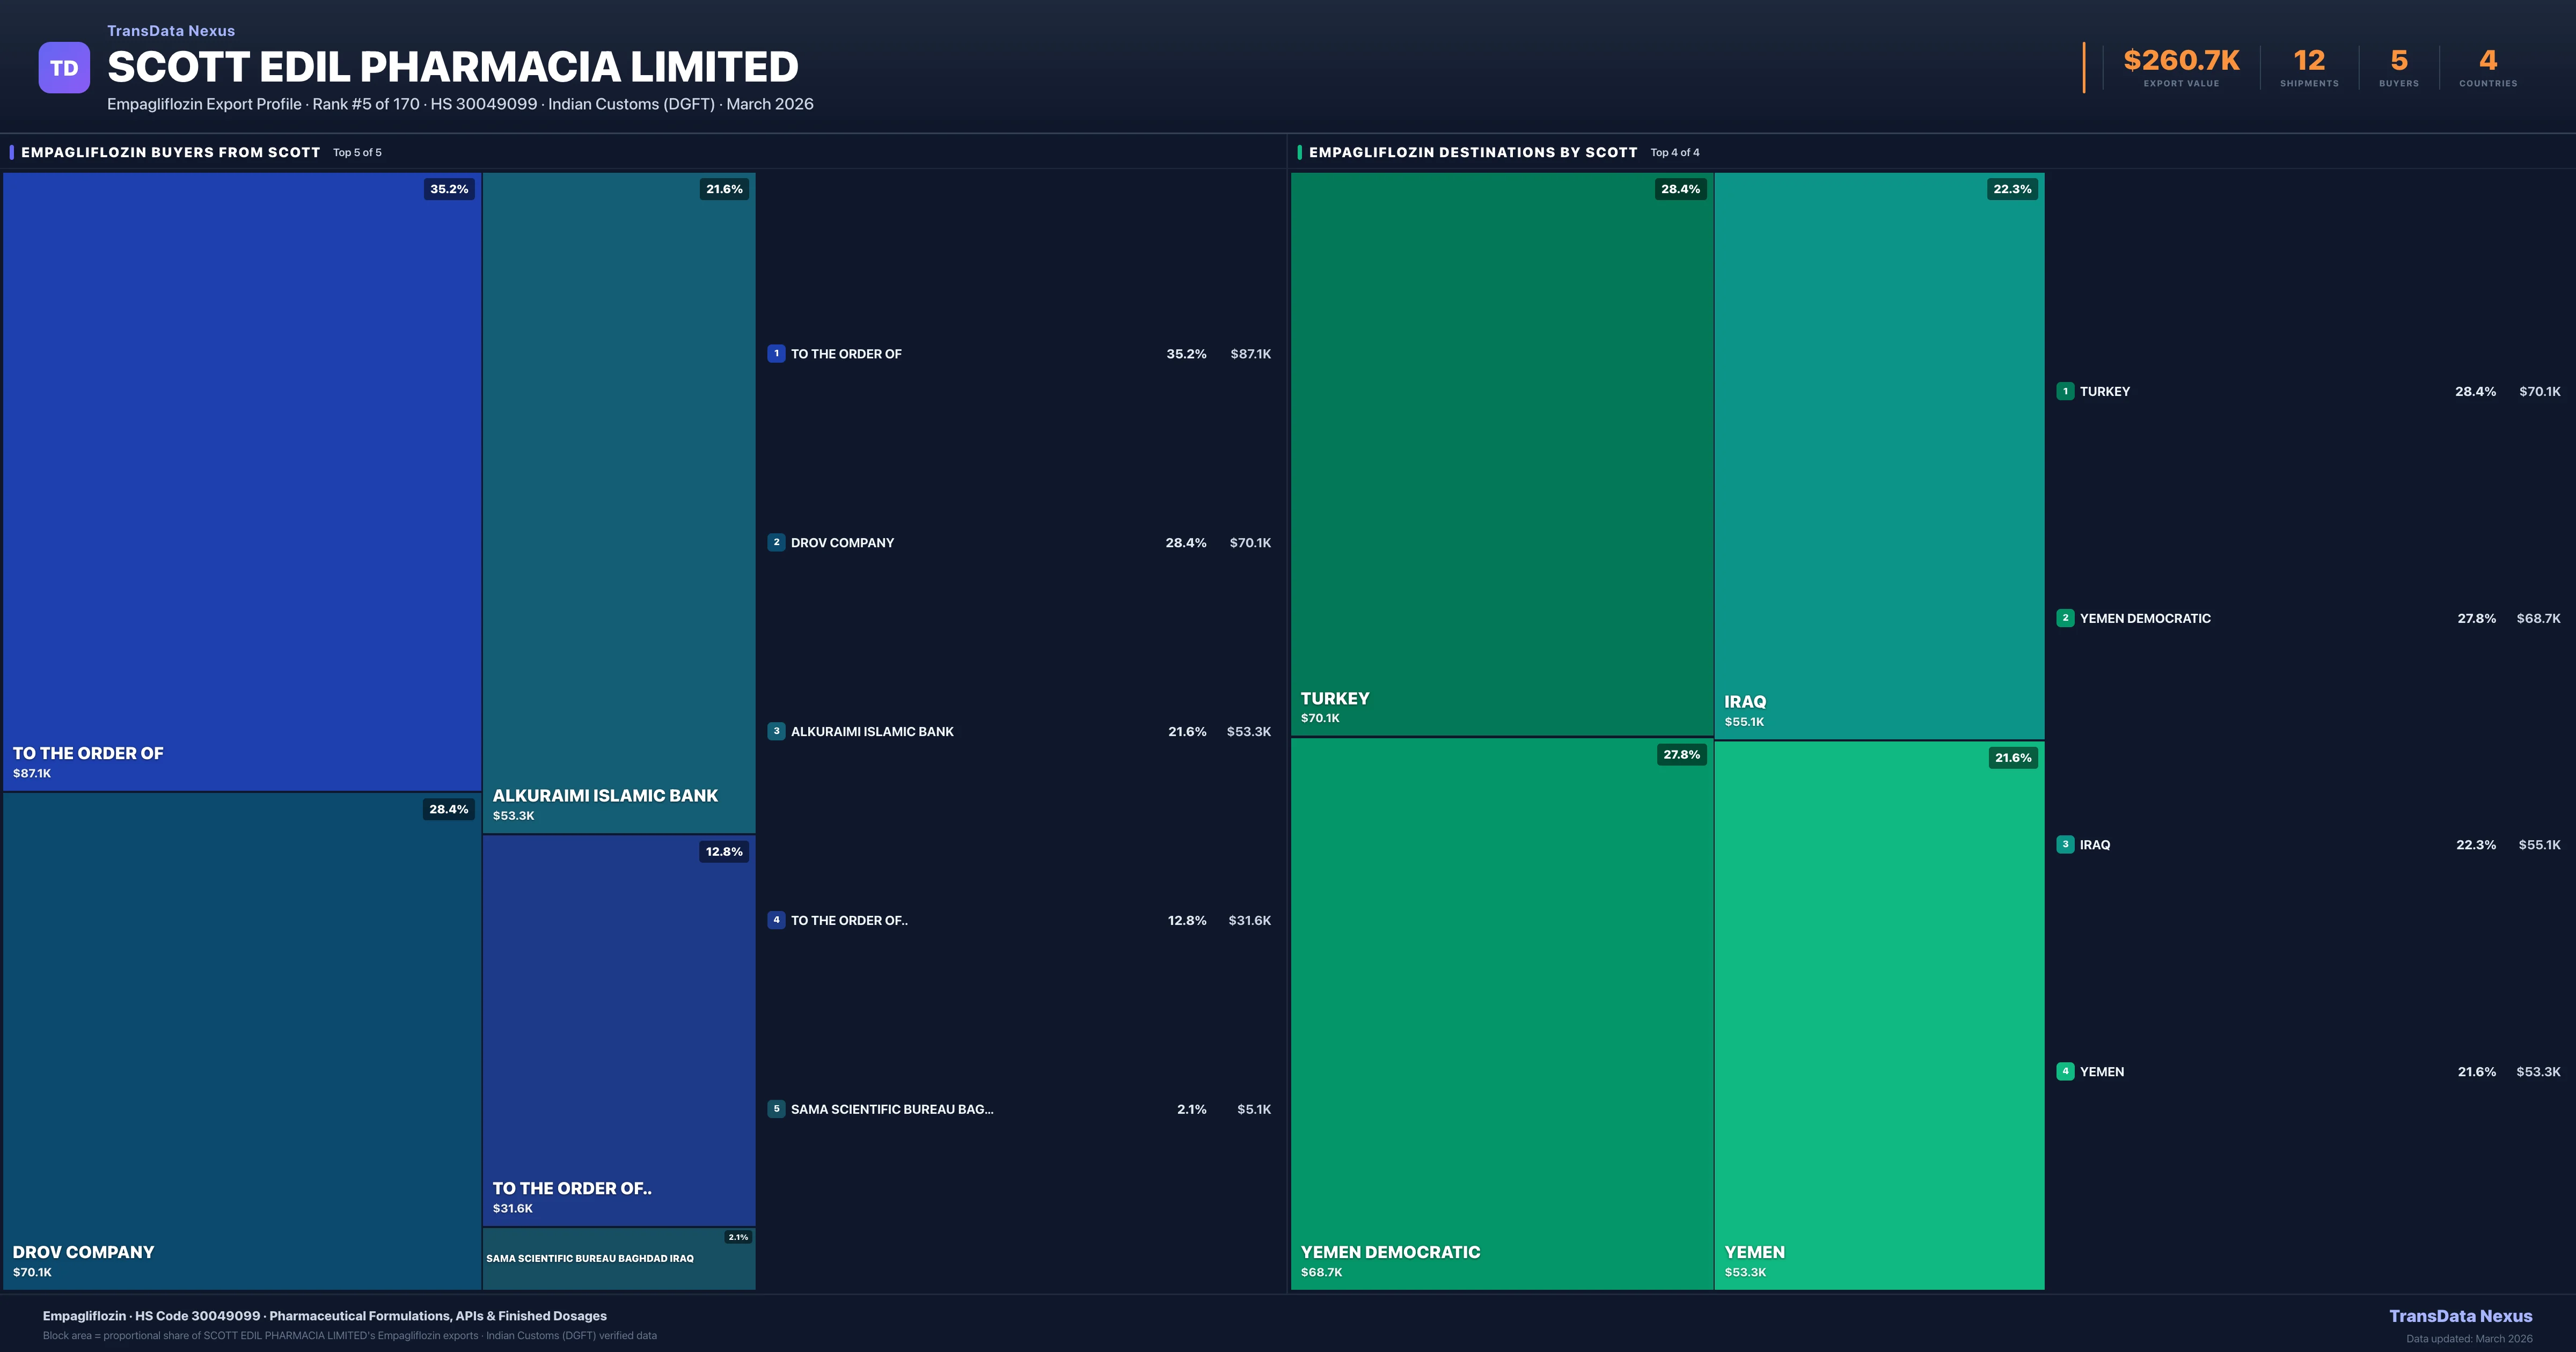This screenshot has height=1352, width=2576.
Task: Click the SAMA SCIENTIFIC BUREAU BAGHDAD IRAQ tile
Action: click(x=618, y=1259)
